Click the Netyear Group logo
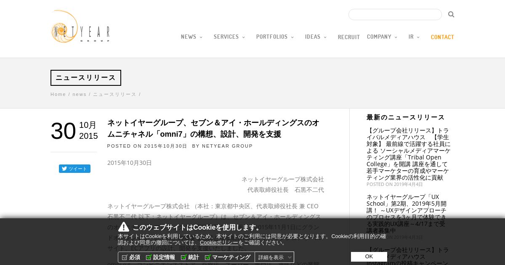 click(x=80, y=26)
